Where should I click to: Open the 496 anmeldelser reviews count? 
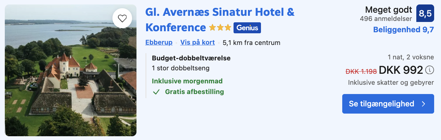pyautogui.click(x=385, y=19)
